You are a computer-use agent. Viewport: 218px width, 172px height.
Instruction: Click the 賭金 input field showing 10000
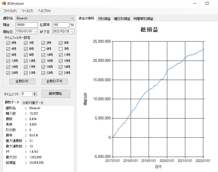tap(26, 25)
